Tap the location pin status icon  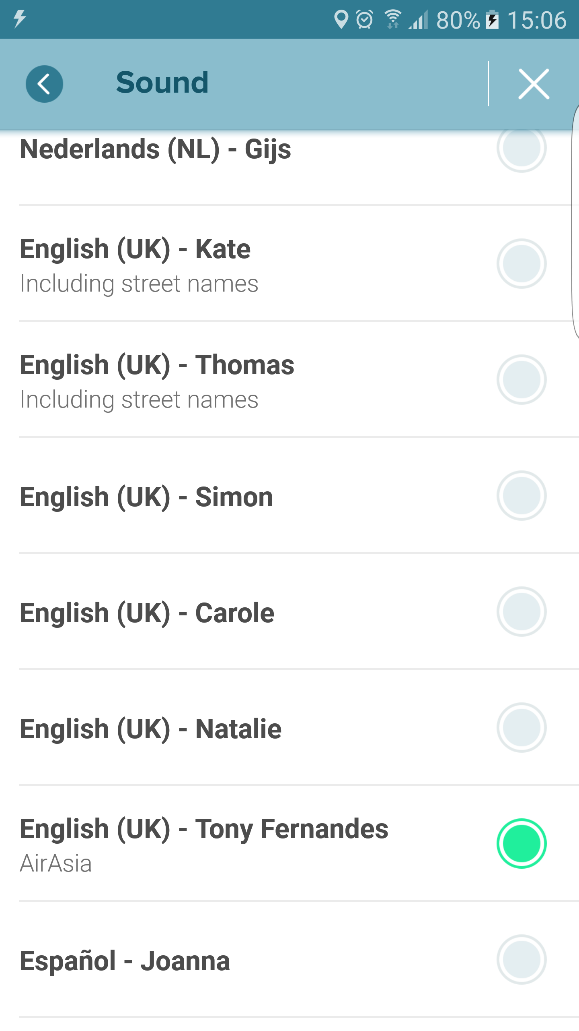tap(341, 19)
